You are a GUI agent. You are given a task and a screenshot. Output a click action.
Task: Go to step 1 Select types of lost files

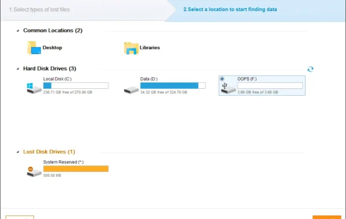pos(39,9)
